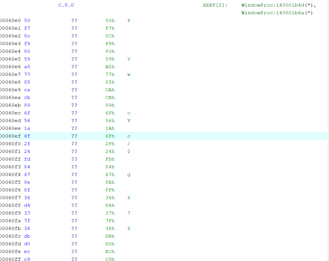Select the '7' character at row 60f9
The height and width of the screenshot is (261, 329).
[x=129, y=213]
